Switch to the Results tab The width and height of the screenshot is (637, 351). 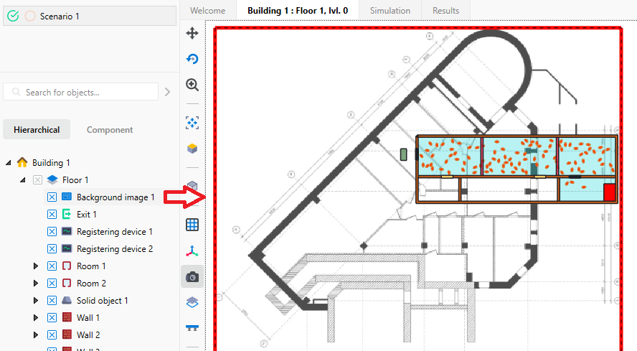445,11
